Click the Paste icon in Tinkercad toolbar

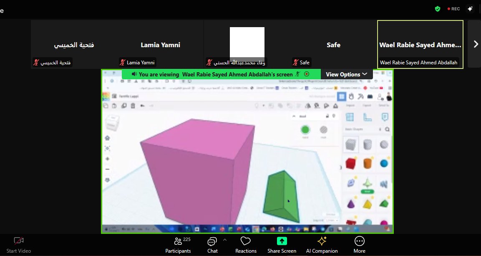(114, 106)
